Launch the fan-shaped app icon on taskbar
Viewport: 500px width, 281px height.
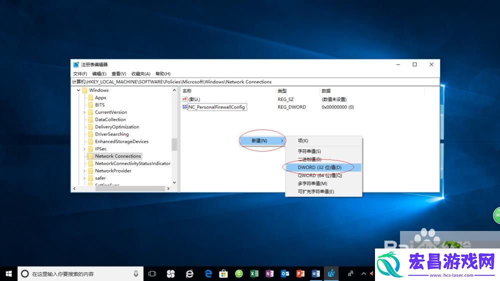click(x=170, y=273)
